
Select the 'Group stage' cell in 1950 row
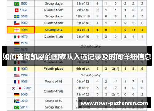(54, 4)
